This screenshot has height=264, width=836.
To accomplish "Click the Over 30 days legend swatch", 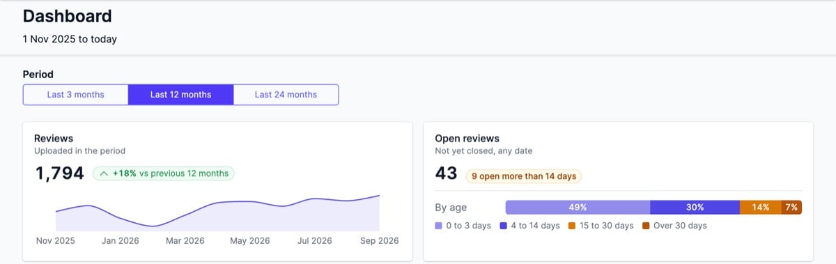I will click(646, 226).
